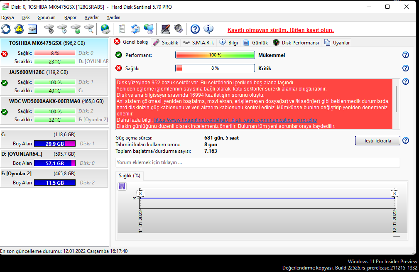
Task: Click the blue refresh arrows toolbar icon
Action: [6, 29]
